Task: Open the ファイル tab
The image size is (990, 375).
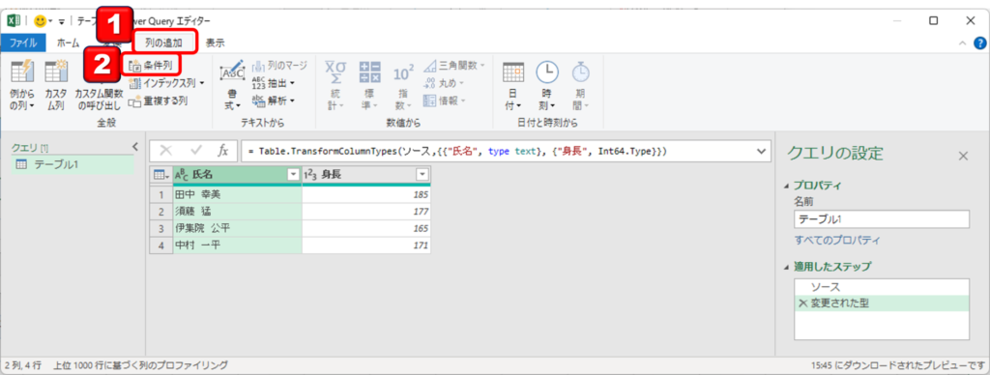Action: (x=23, y=43)
